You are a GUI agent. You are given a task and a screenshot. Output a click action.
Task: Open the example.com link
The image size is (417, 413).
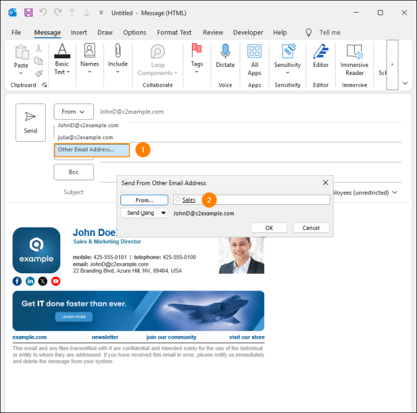pos(30,337)
